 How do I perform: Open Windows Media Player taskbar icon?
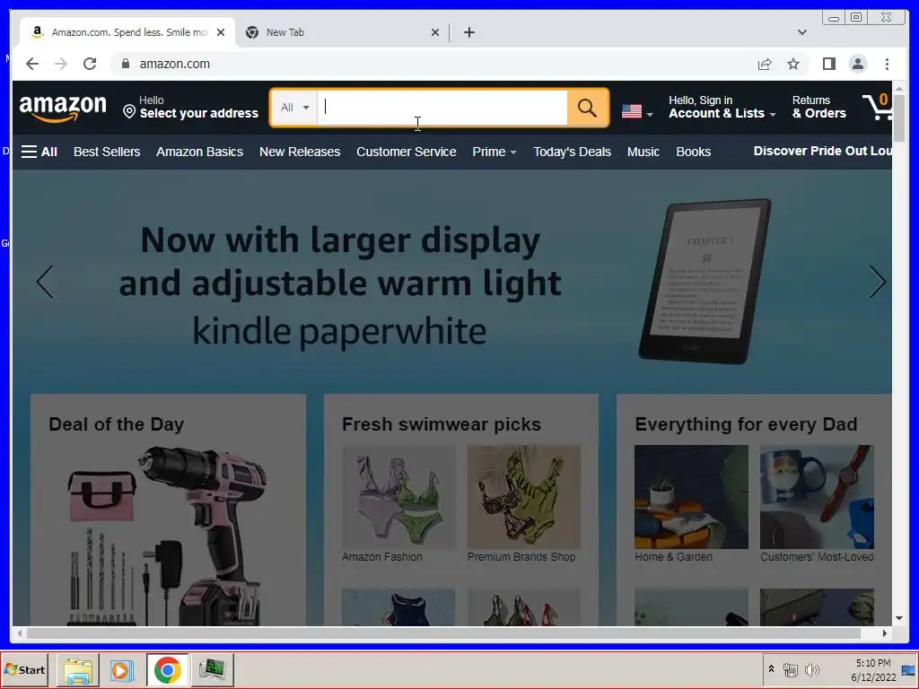tap(122, 670)
